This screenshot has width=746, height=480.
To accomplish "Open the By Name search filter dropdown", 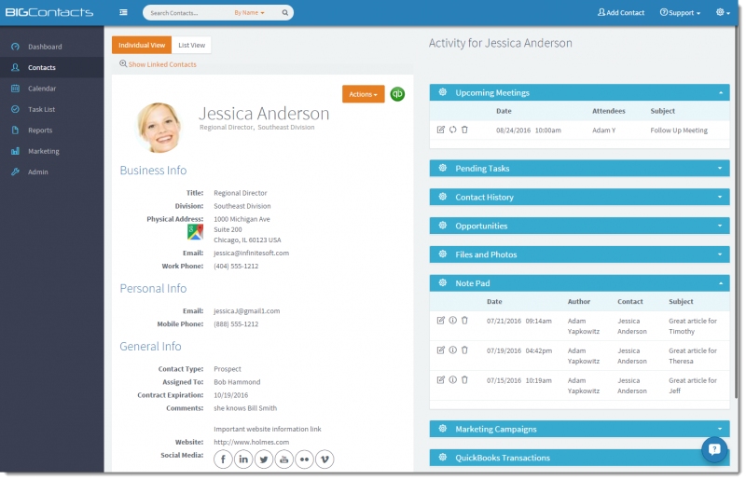I will 249,13.
